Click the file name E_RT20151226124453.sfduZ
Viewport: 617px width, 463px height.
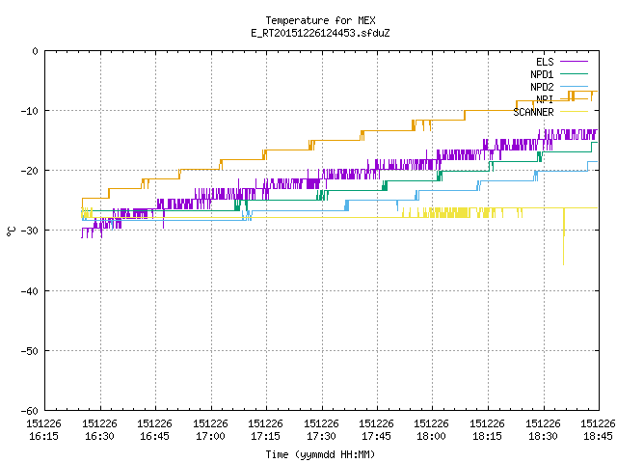tap(320, 33)
